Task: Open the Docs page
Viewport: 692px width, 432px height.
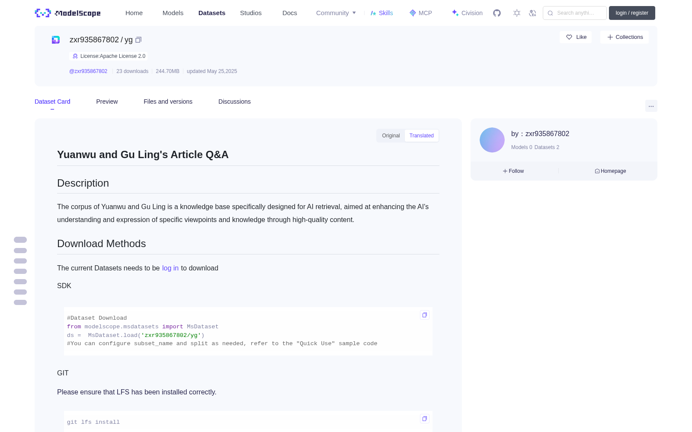Action: point(290,13)
